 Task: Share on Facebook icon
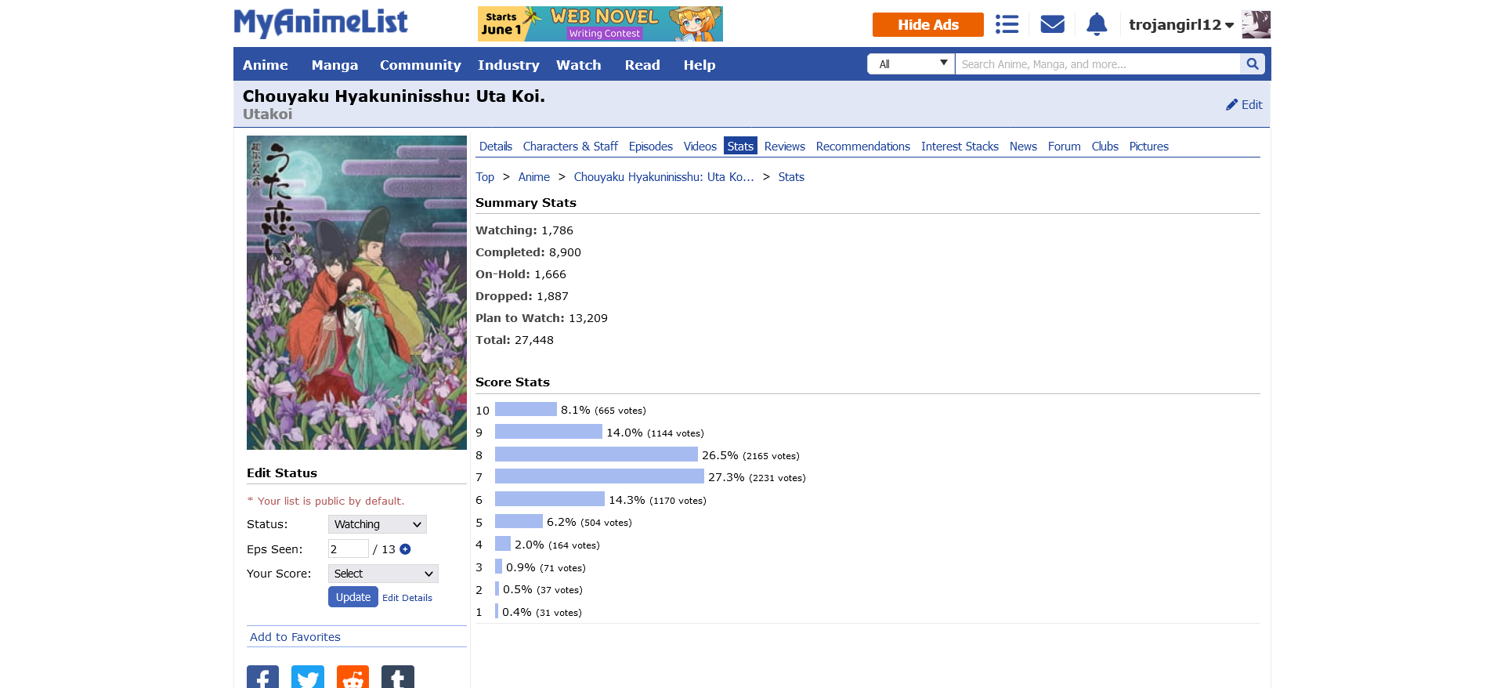pyautogui.click(x=262, y=678)
